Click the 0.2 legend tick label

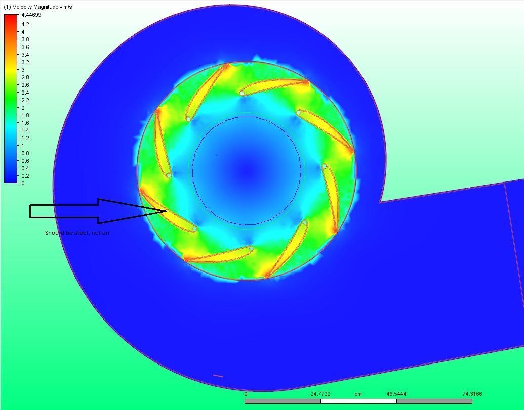(25, 176)
